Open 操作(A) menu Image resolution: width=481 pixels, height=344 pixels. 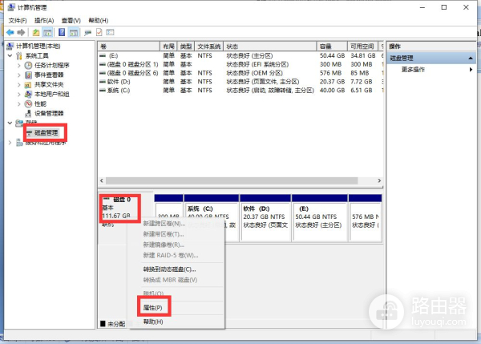[44, 21]
